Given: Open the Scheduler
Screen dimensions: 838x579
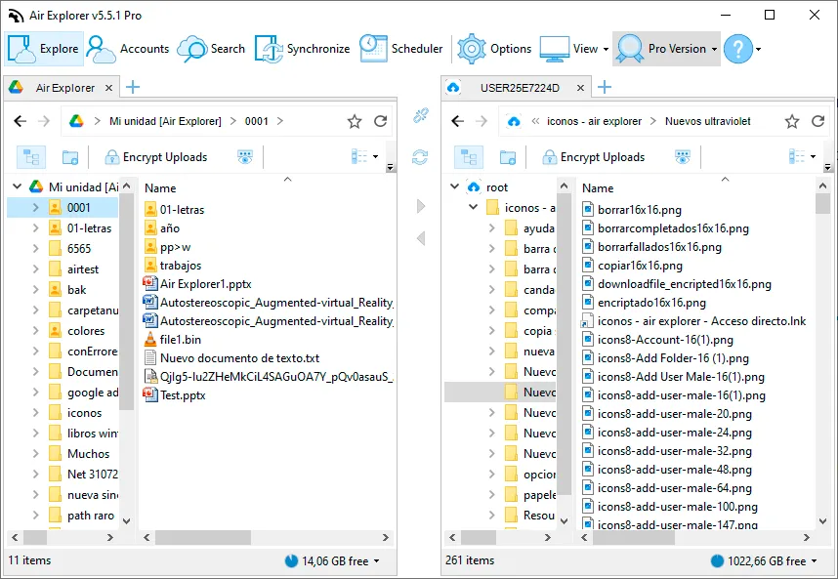Looking at the screenshot, I should click(x=401, y=49).
